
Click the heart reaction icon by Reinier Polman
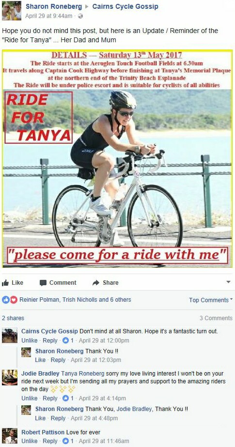point(14,300)
